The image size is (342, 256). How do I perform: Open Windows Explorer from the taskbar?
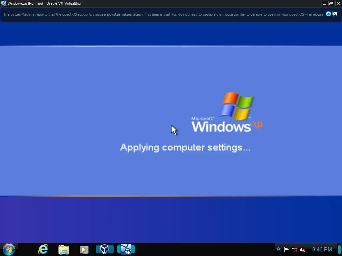click(x=64, y=249)
